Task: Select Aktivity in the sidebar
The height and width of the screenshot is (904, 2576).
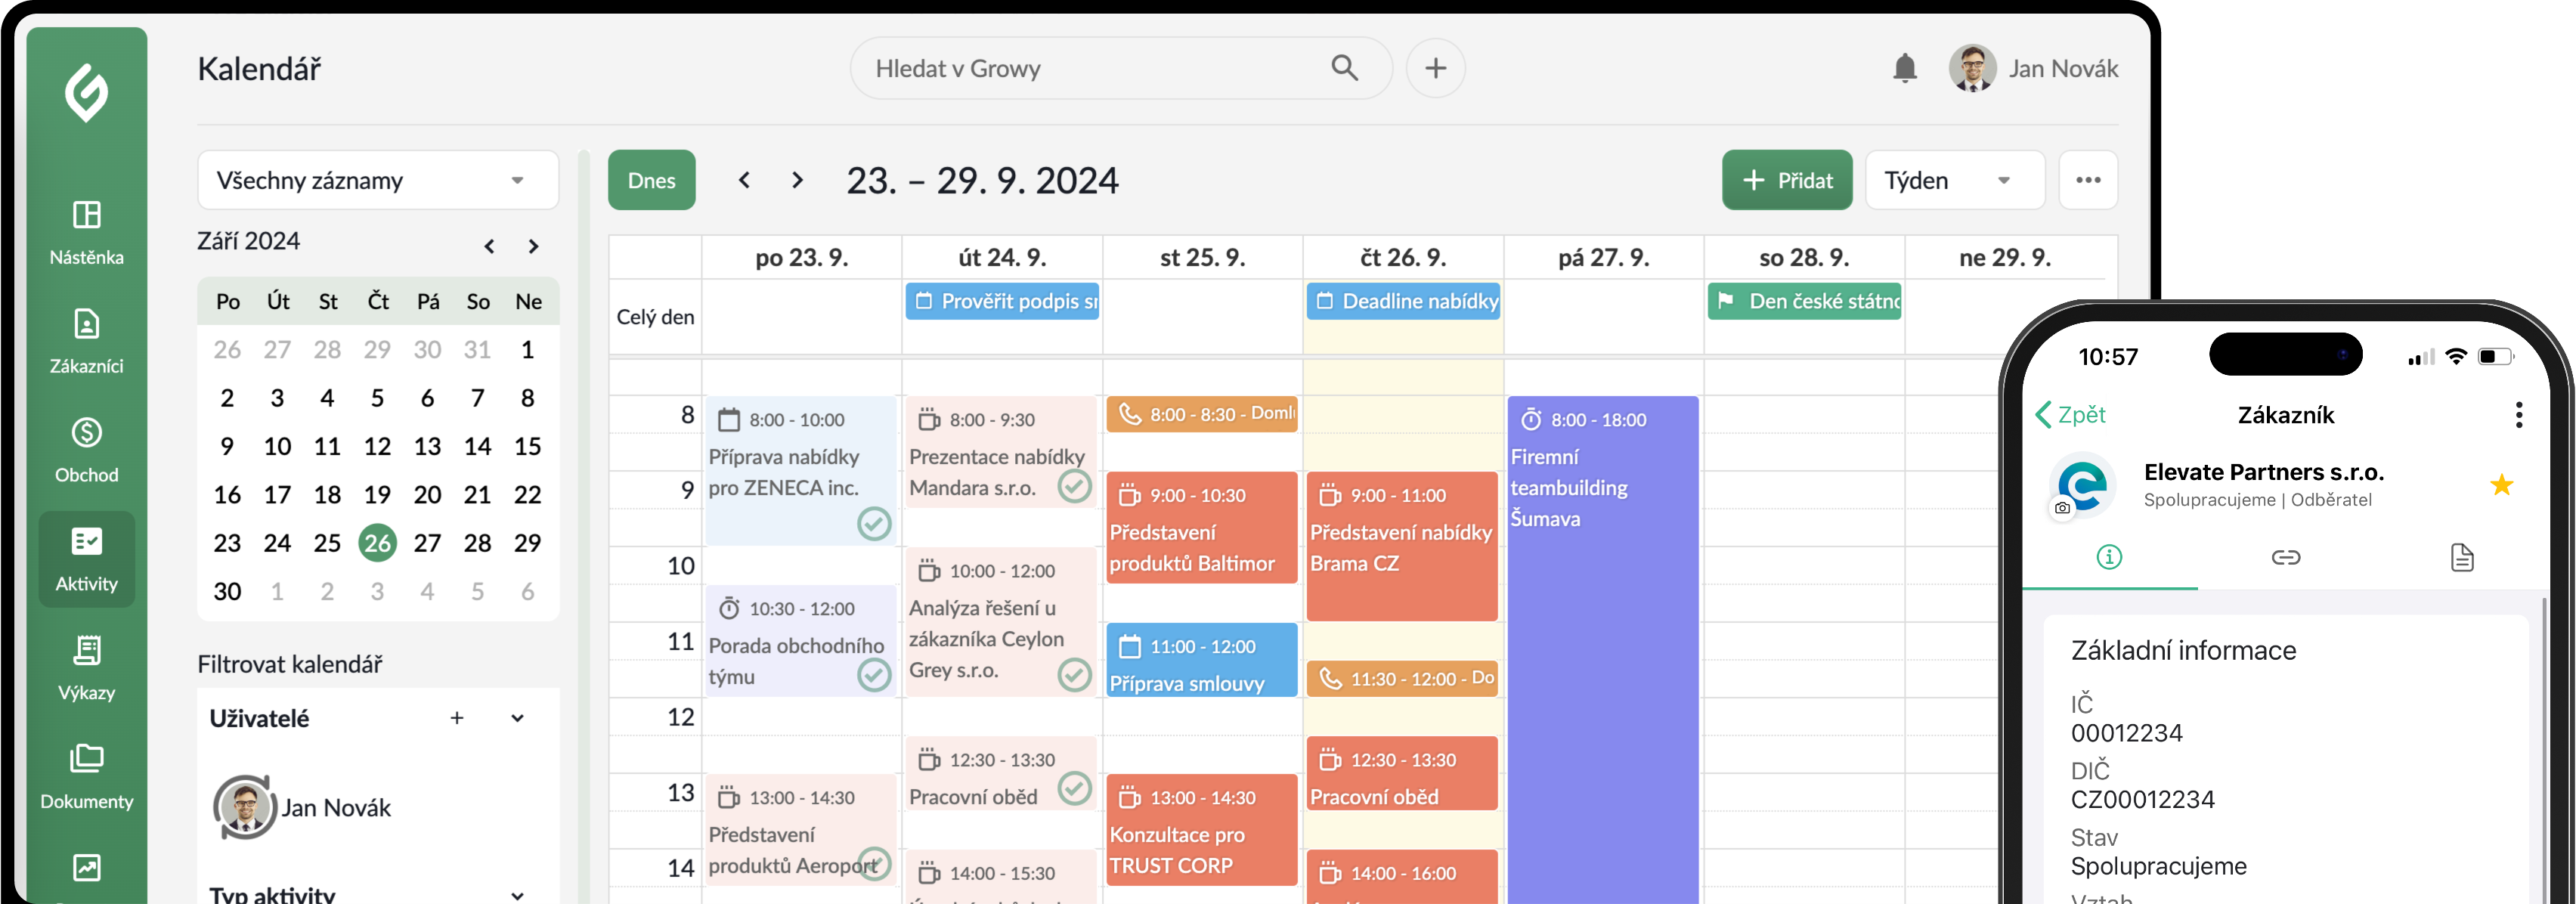Action: click(87, 560)
